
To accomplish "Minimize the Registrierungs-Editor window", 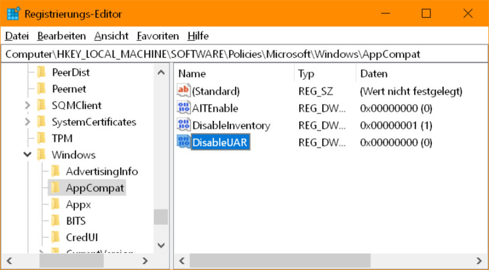I will [x=385, y=13].
